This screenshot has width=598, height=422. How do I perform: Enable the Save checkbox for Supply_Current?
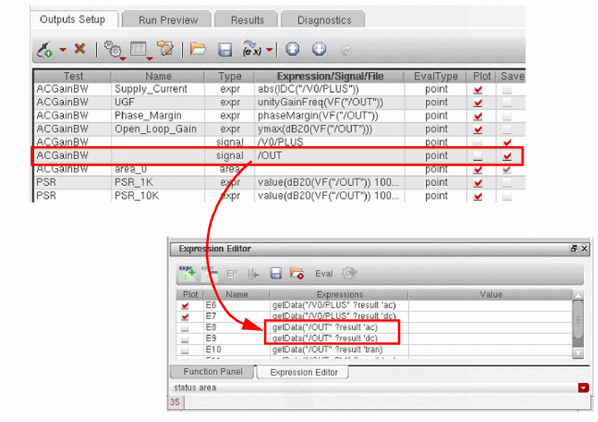tap(507, 89)
